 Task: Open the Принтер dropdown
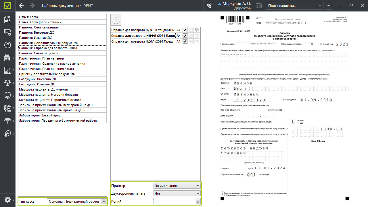177,186
